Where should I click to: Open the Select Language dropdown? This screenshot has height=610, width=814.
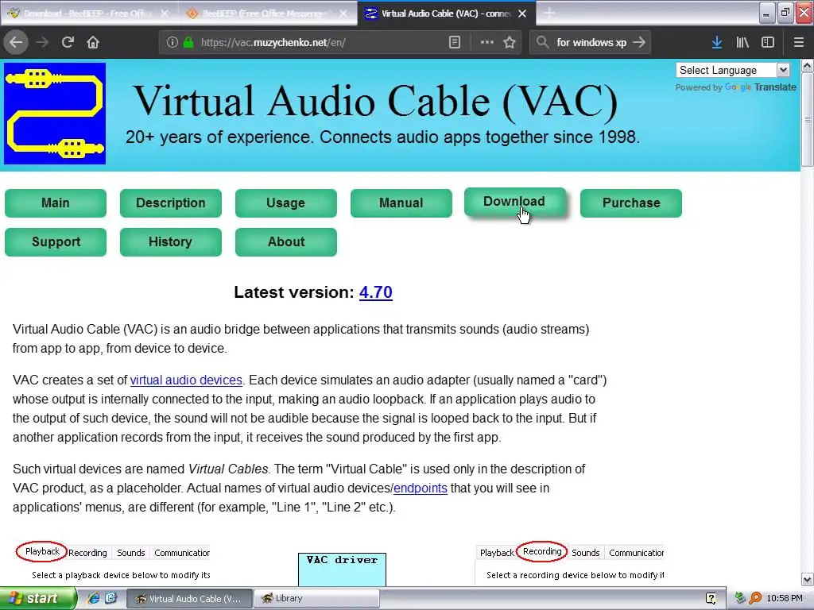(732, 70)
